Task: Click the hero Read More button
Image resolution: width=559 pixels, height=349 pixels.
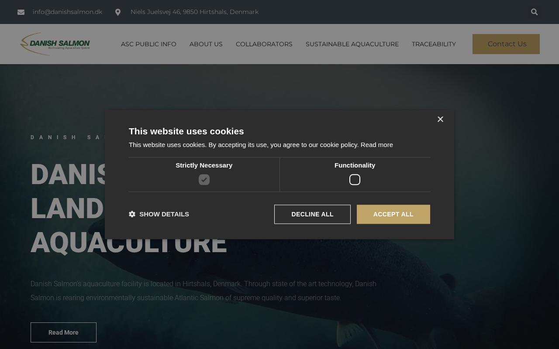Action: [x=63, y=332]
